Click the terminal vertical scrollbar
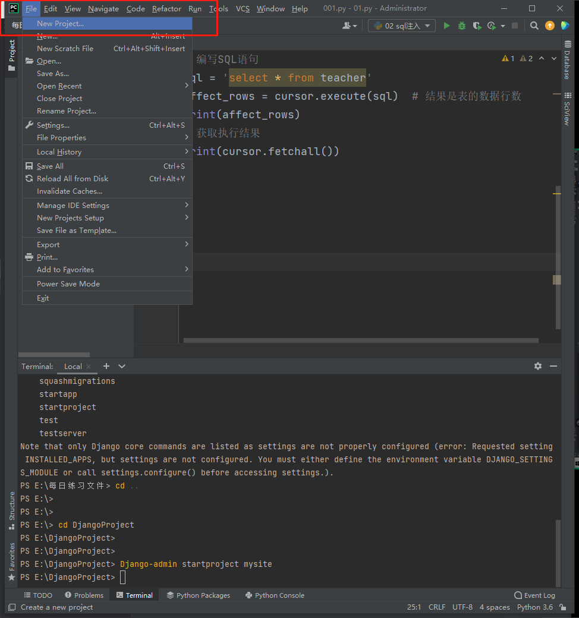Image resolution: width=579 pixels, height=618 pixels. point(558,553)
